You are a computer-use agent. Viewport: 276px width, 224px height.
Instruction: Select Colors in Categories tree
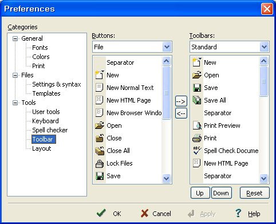click(x=41, y=57)
